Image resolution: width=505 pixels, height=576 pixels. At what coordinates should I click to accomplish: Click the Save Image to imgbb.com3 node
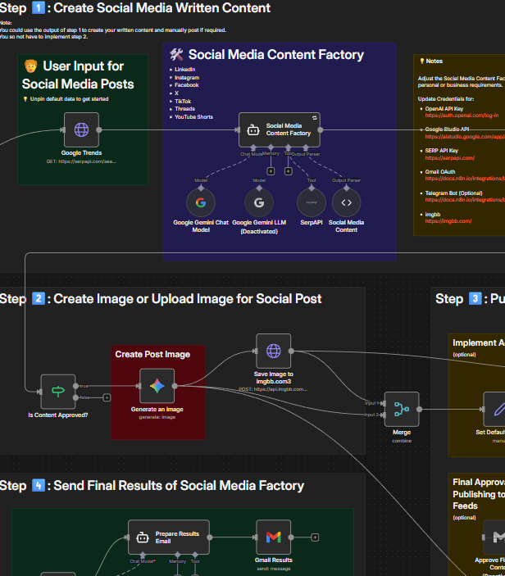pos(273,350)
